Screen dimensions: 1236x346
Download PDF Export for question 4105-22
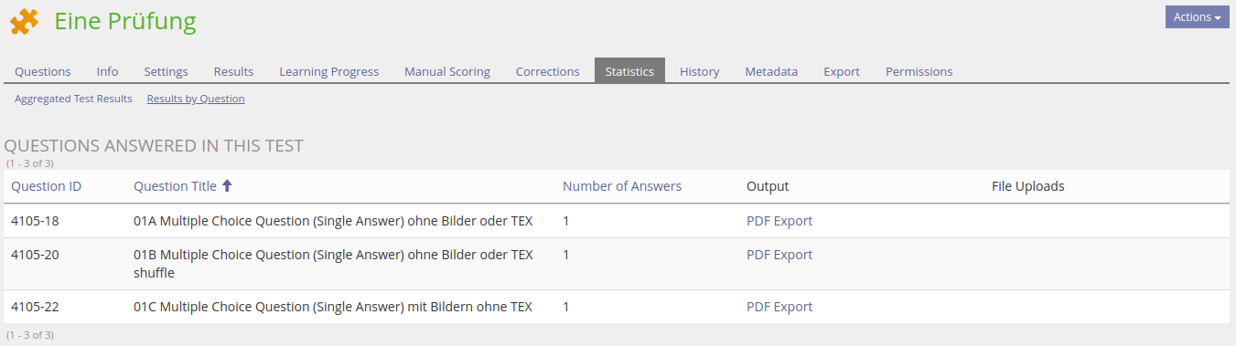pos(779,307)
